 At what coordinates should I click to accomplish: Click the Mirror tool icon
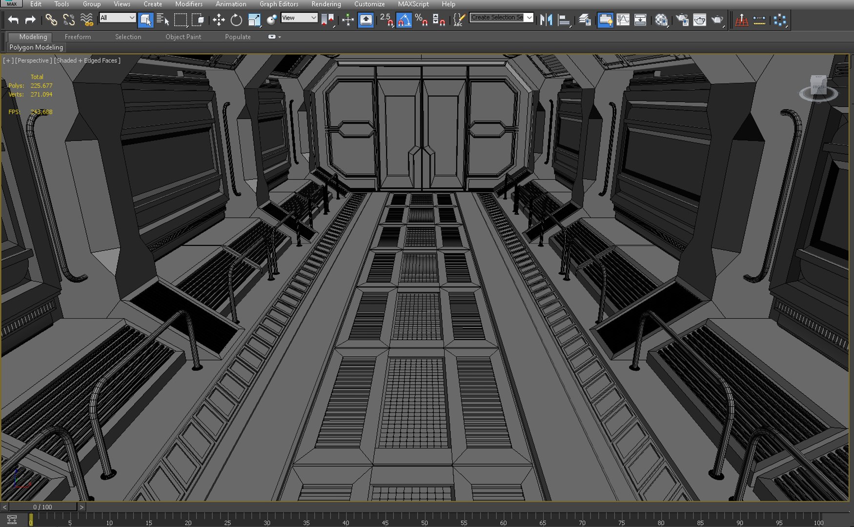click(x=546, y=20)
